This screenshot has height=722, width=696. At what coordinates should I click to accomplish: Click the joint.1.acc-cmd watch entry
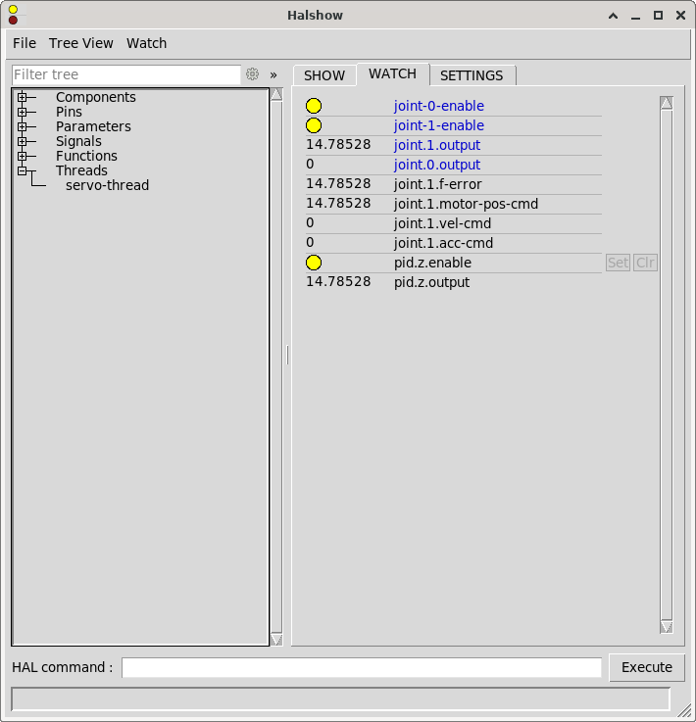443,243
